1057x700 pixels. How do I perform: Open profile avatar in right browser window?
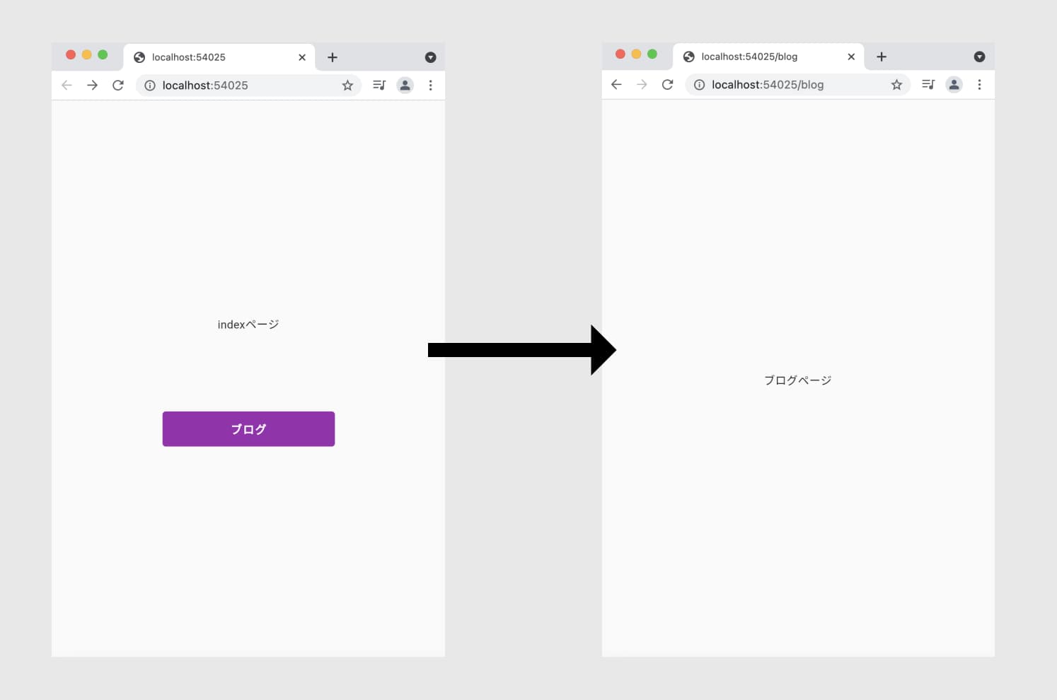click(954, 84)
